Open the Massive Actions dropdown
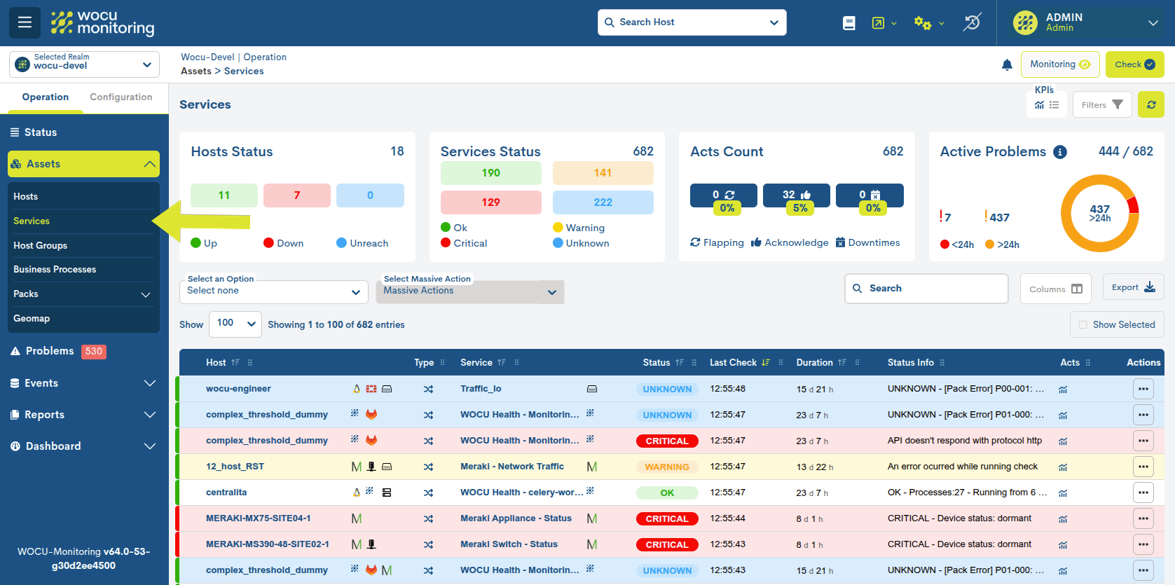Image resolution: width=1175 pixels, height=585 pixels. click(470, 291)
